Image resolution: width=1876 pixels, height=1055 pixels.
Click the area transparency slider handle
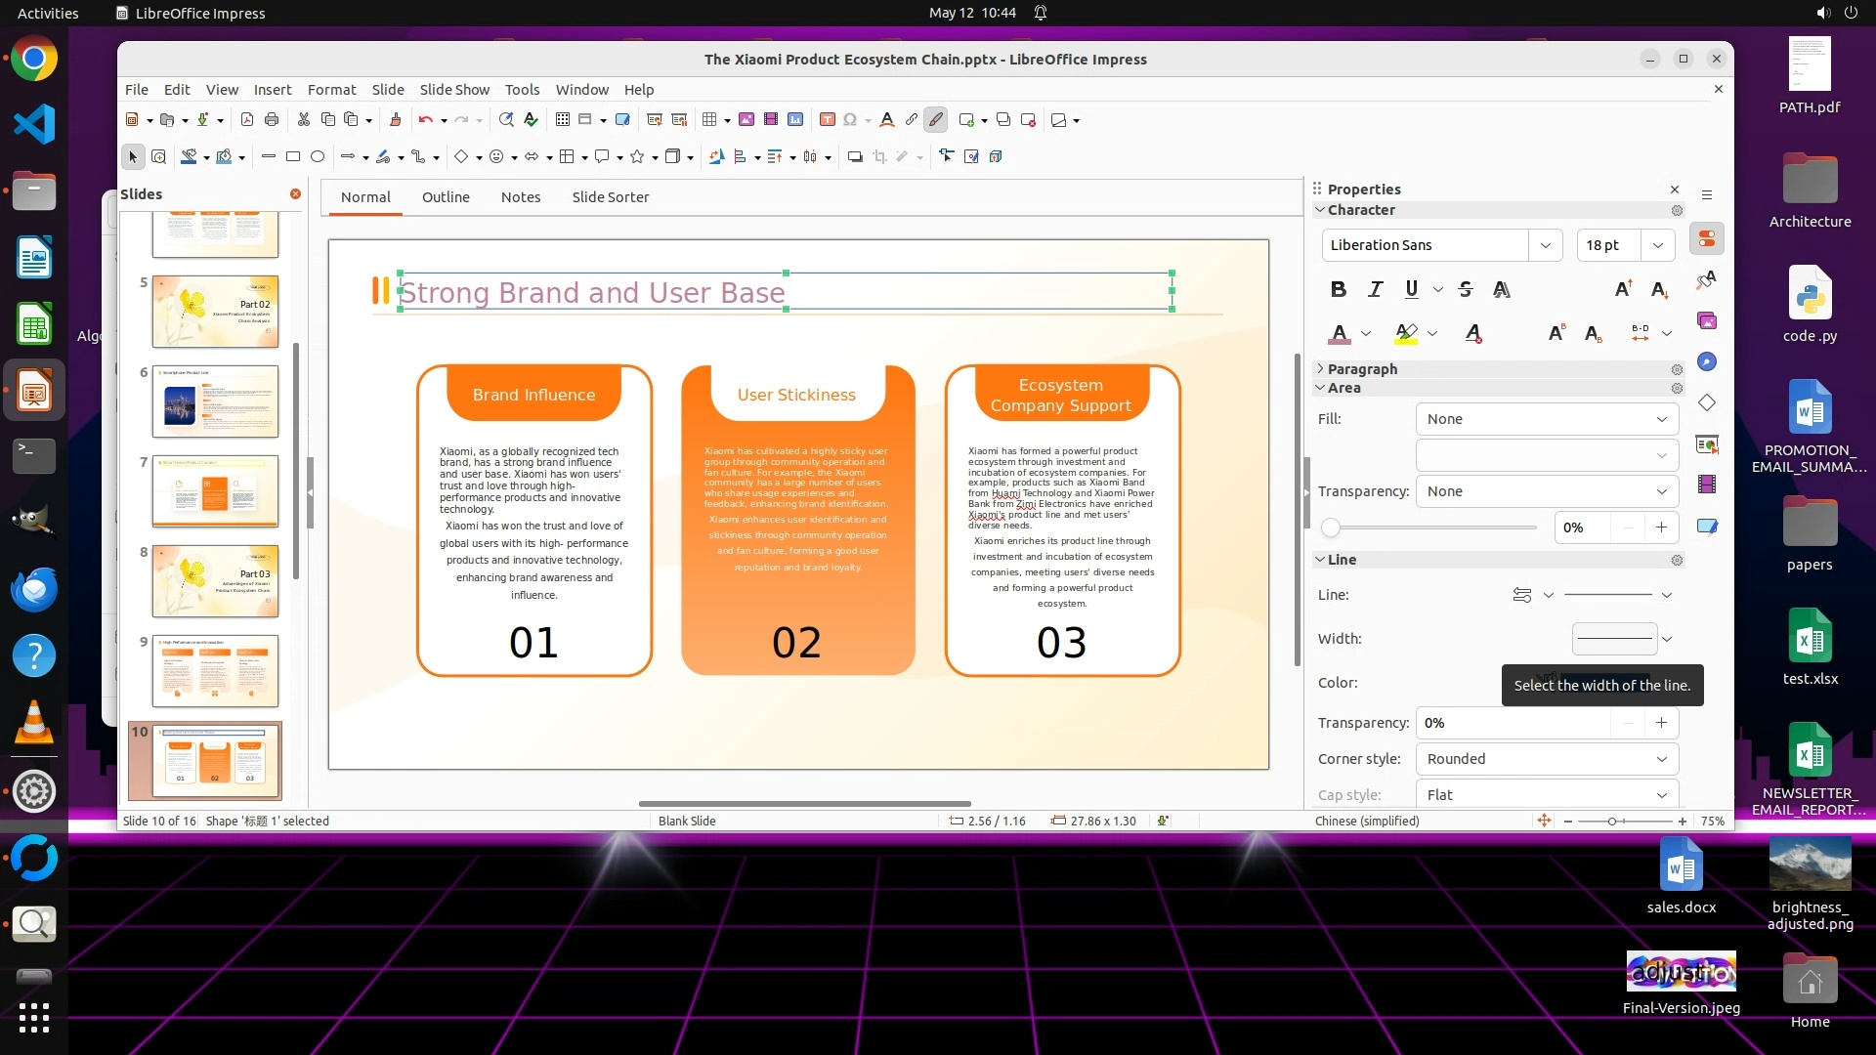tap(1330, 528)
